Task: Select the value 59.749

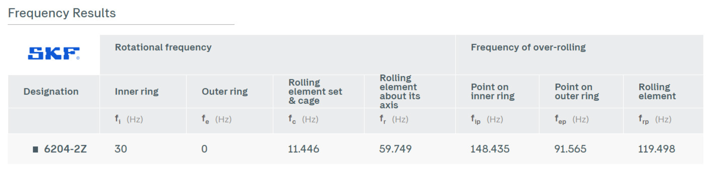Action: 395,149
